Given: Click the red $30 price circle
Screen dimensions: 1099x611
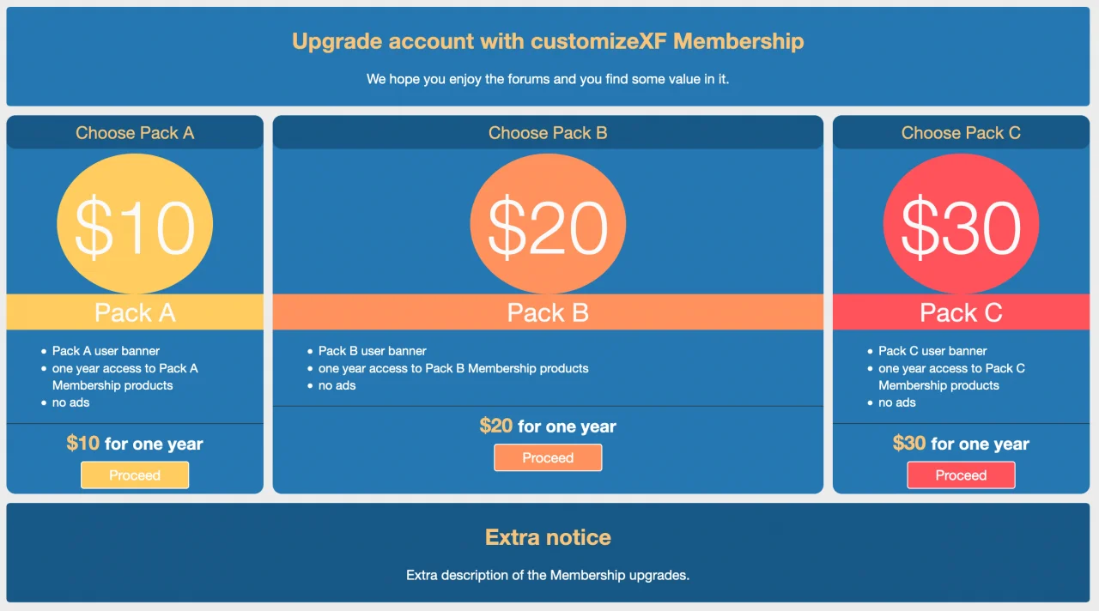Looking at the screenshot, I should [x=961, y=224].
